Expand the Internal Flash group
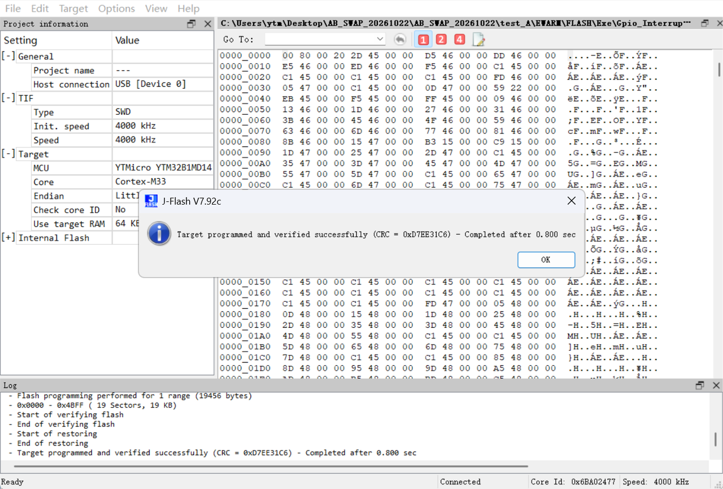 tap(8, 237)
